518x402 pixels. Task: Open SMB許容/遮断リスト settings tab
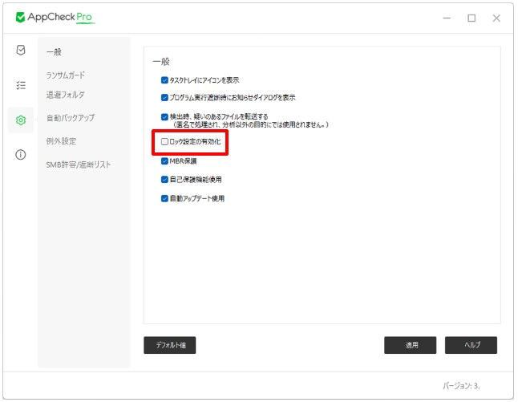point(78,164)
